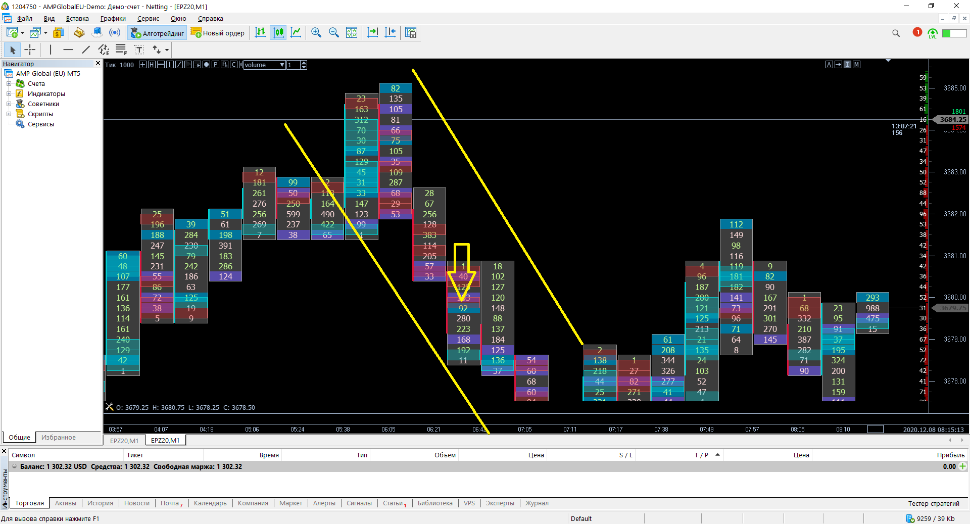Image resolution: width=970 pixels, height=524 pixels.
Task: Toggle the M button on the chart panel
Action: click(x=856, y=65)
